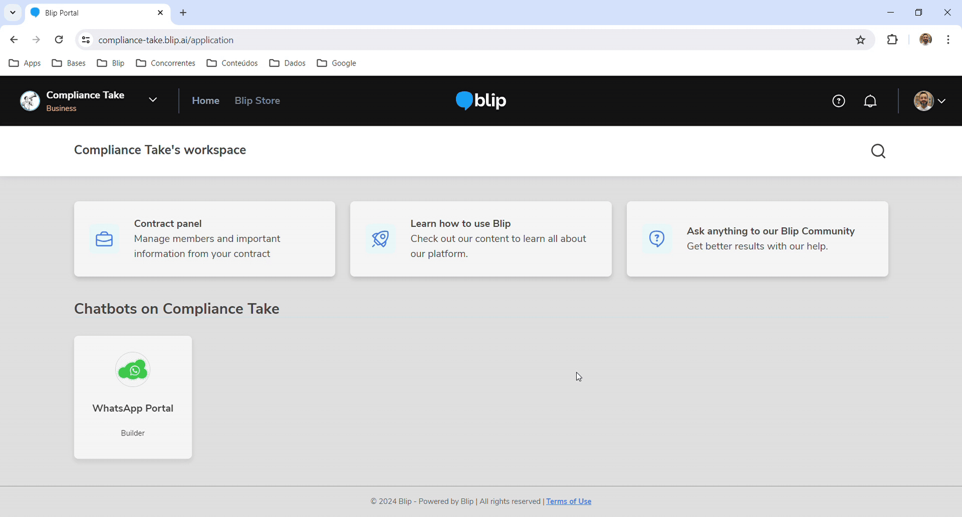Screen dimensions: 962x517
Task: Open a new browser tab
Action: pyautogui.click(x=183, y=13)
